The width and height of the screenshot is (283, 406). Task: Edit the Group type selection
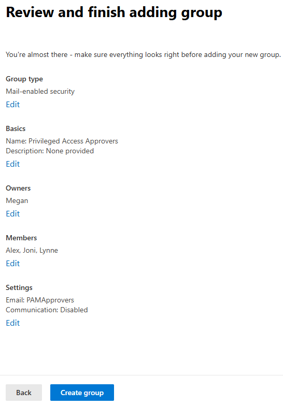tap(12, 105)
